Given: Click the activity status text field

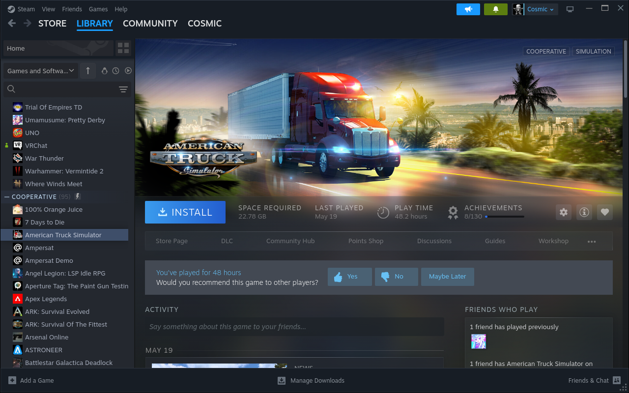Looking at the screenshot, I should point(294,327).
